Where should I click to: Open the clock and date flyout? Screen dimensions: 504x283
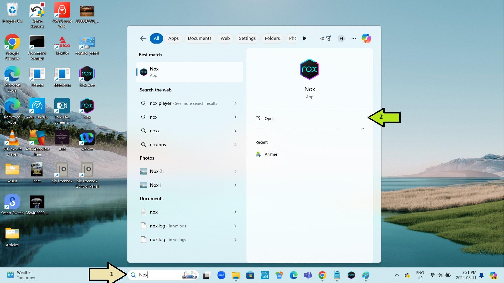coord(466,275)
